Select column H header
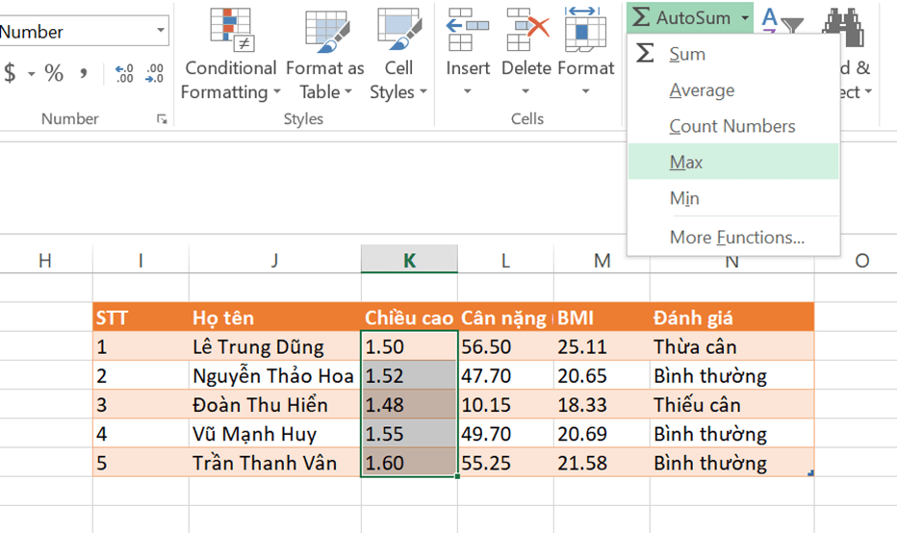897x533 pixels. pyautogui.click(x=45, y=260)
